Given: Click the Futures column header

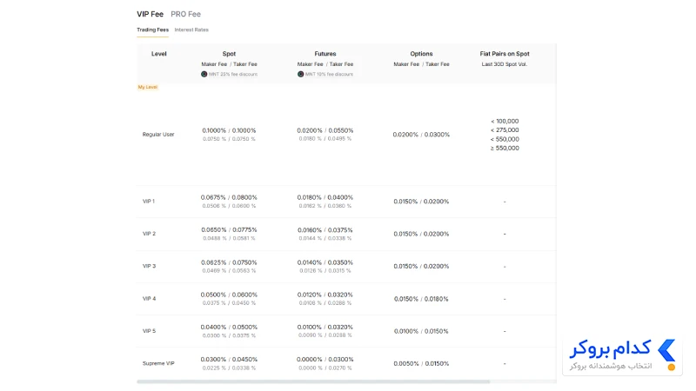Looking at the screenshot, I should (x=325, y=54).
